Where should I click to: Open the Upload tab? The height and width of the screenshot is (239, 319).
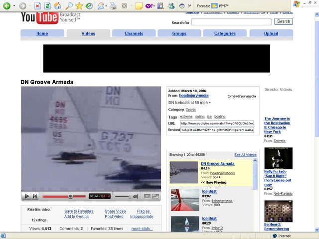pos(271,33)
